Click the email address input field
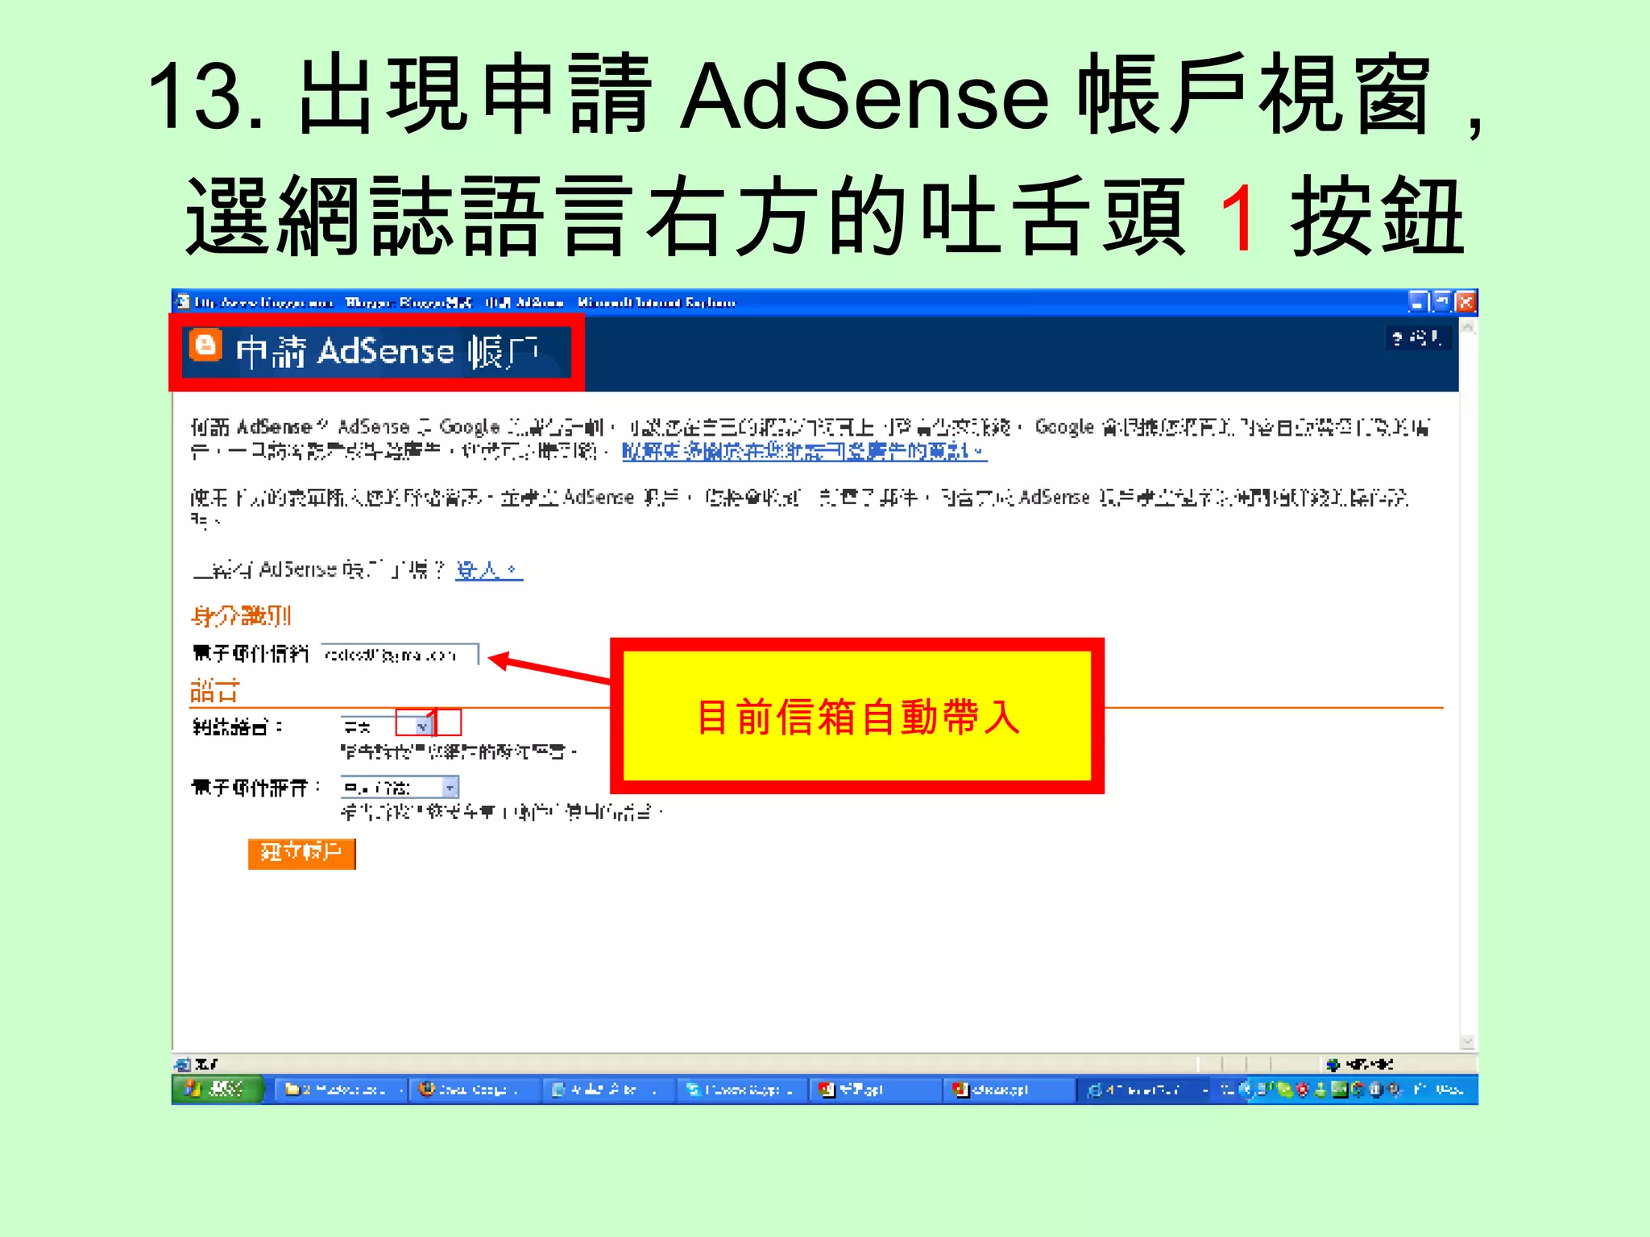The height and width of the screenshot is (1237, 1650). click(400, 655)
